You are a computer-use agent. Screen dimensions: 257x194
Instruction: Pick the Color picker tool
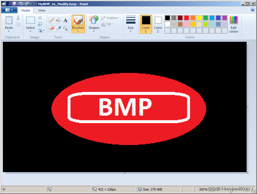(58, 29)
